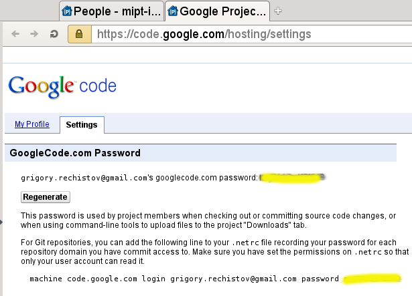
Task: Click the GoogleCode.com Password heading
Action: [75, 153]
